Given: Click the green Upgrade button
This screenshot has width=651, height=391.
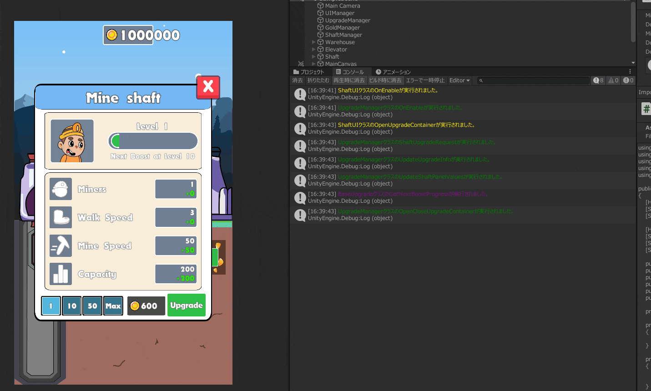Looking at the screenshot, I should coord(187,305).
